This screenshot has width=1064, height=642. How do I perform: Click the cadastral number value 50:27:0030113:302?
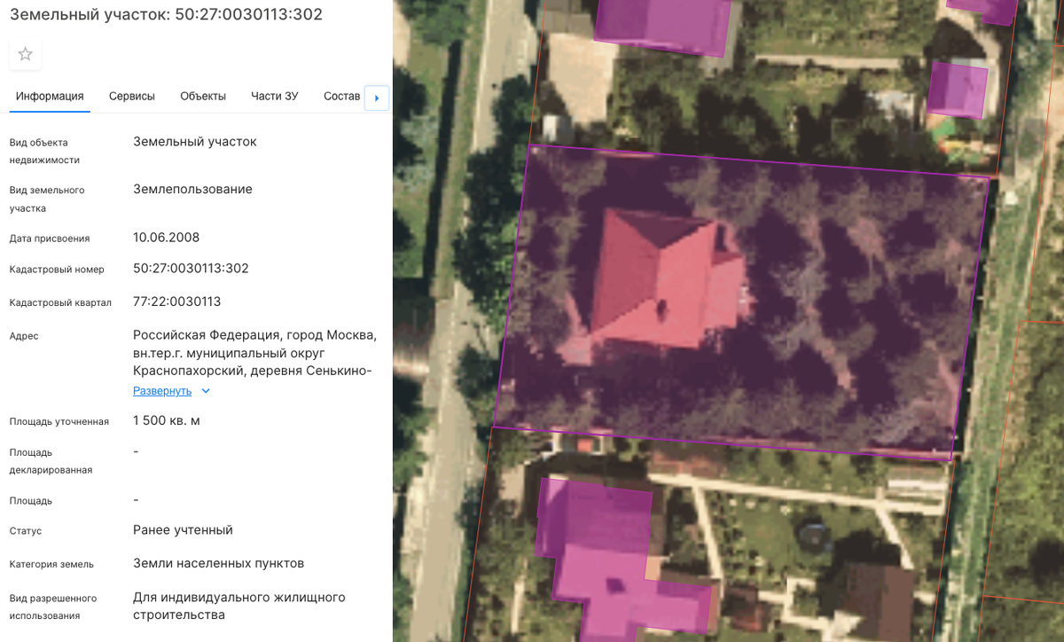coord(191,269)
